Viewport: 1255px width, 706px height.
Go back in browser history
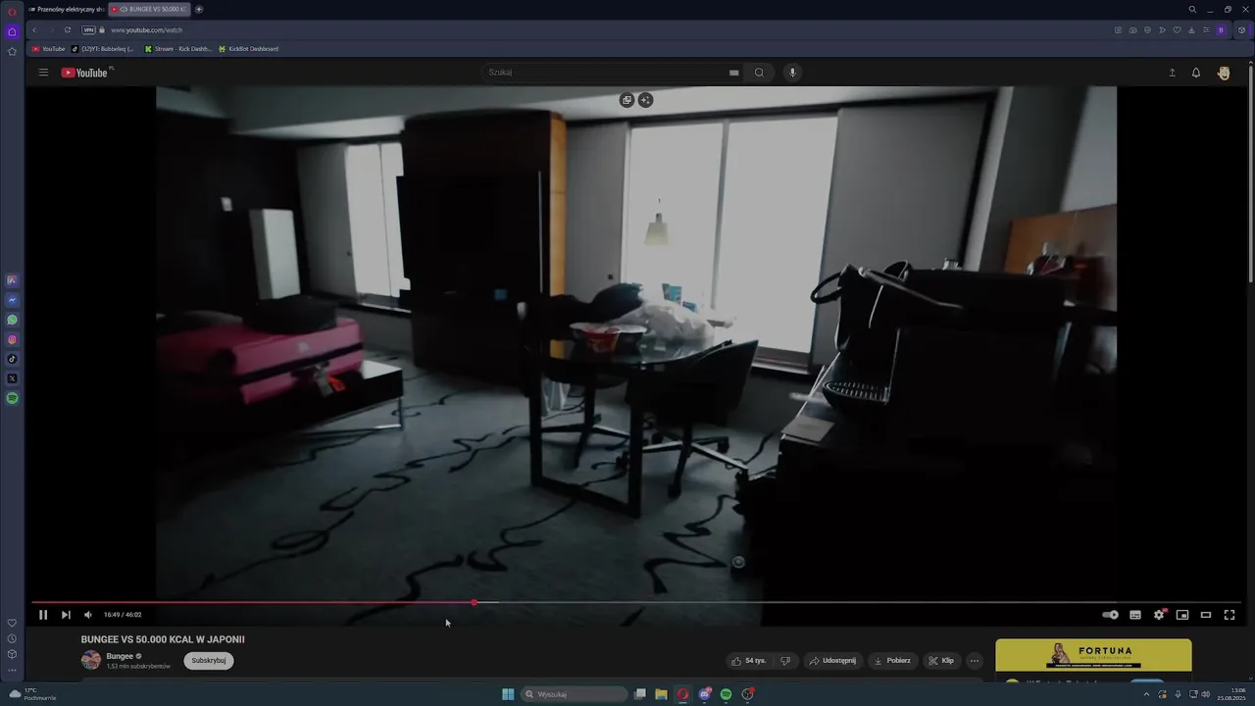click(x=34, y=30)
